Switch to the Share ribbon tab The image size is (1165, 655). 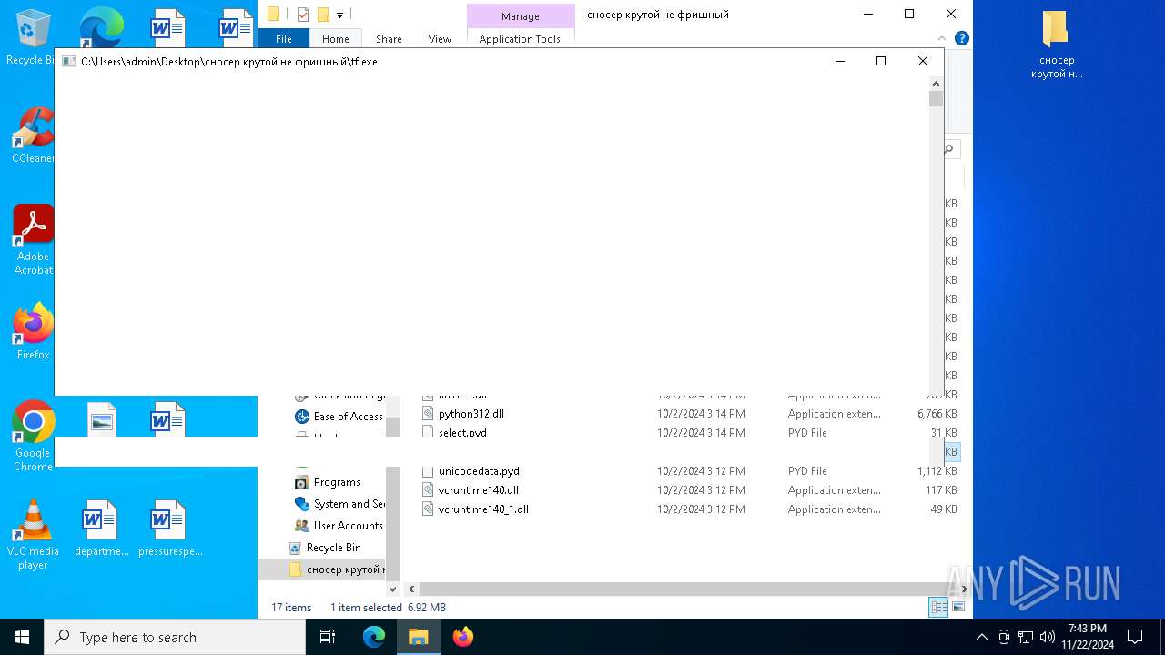[389, 39]
